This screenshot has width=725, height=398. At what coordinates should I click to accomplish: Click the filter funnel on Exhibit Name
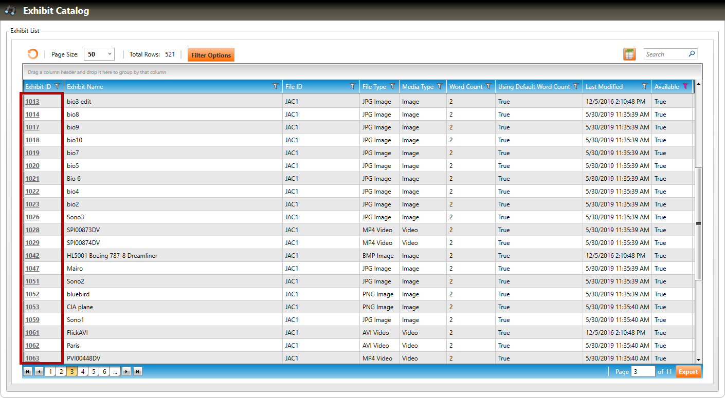point(276,87)
